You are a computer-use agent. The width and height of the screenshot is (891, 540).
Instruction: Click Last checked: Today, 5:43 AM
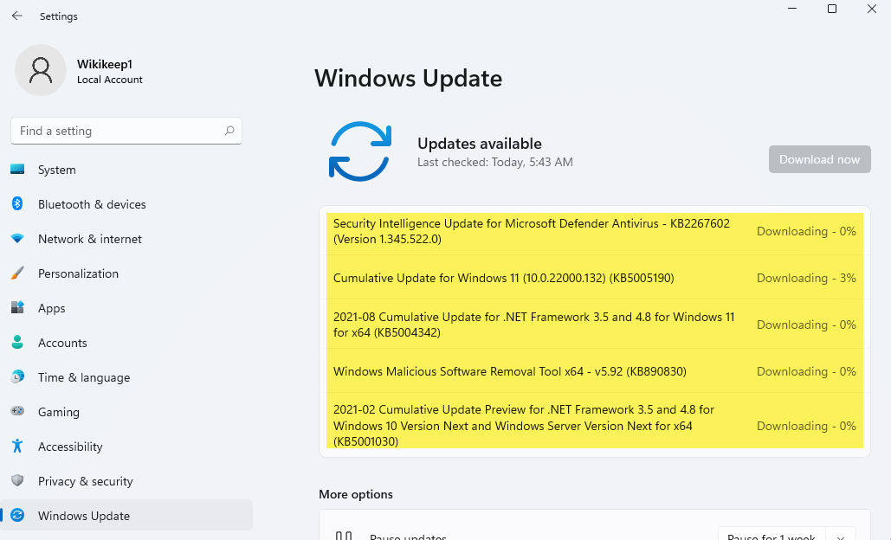tap(495, 162)
